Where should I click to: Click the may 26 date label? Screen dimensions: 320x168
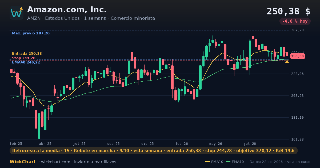pos(216,143)
